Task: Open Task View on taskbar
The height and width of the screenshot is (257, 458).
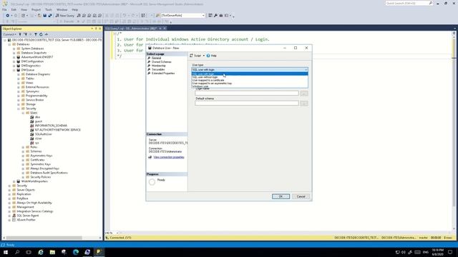Action: [29, 252]
